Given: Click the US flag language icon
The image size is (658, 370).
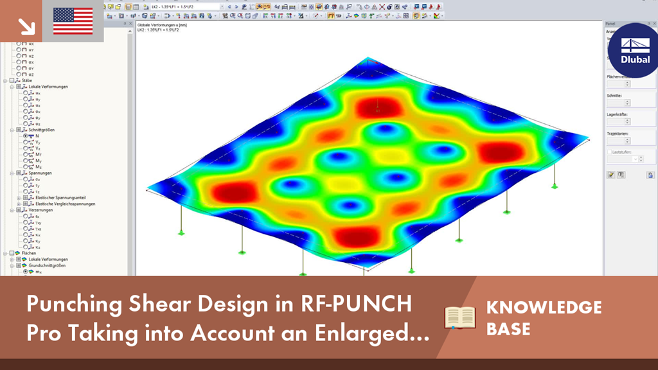Looking at the screenshot, I should (x=73, y=21).
